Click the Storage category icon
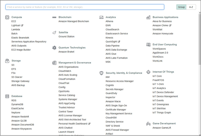Viewport: 201px width, 136px height. (x=7, y=61)
